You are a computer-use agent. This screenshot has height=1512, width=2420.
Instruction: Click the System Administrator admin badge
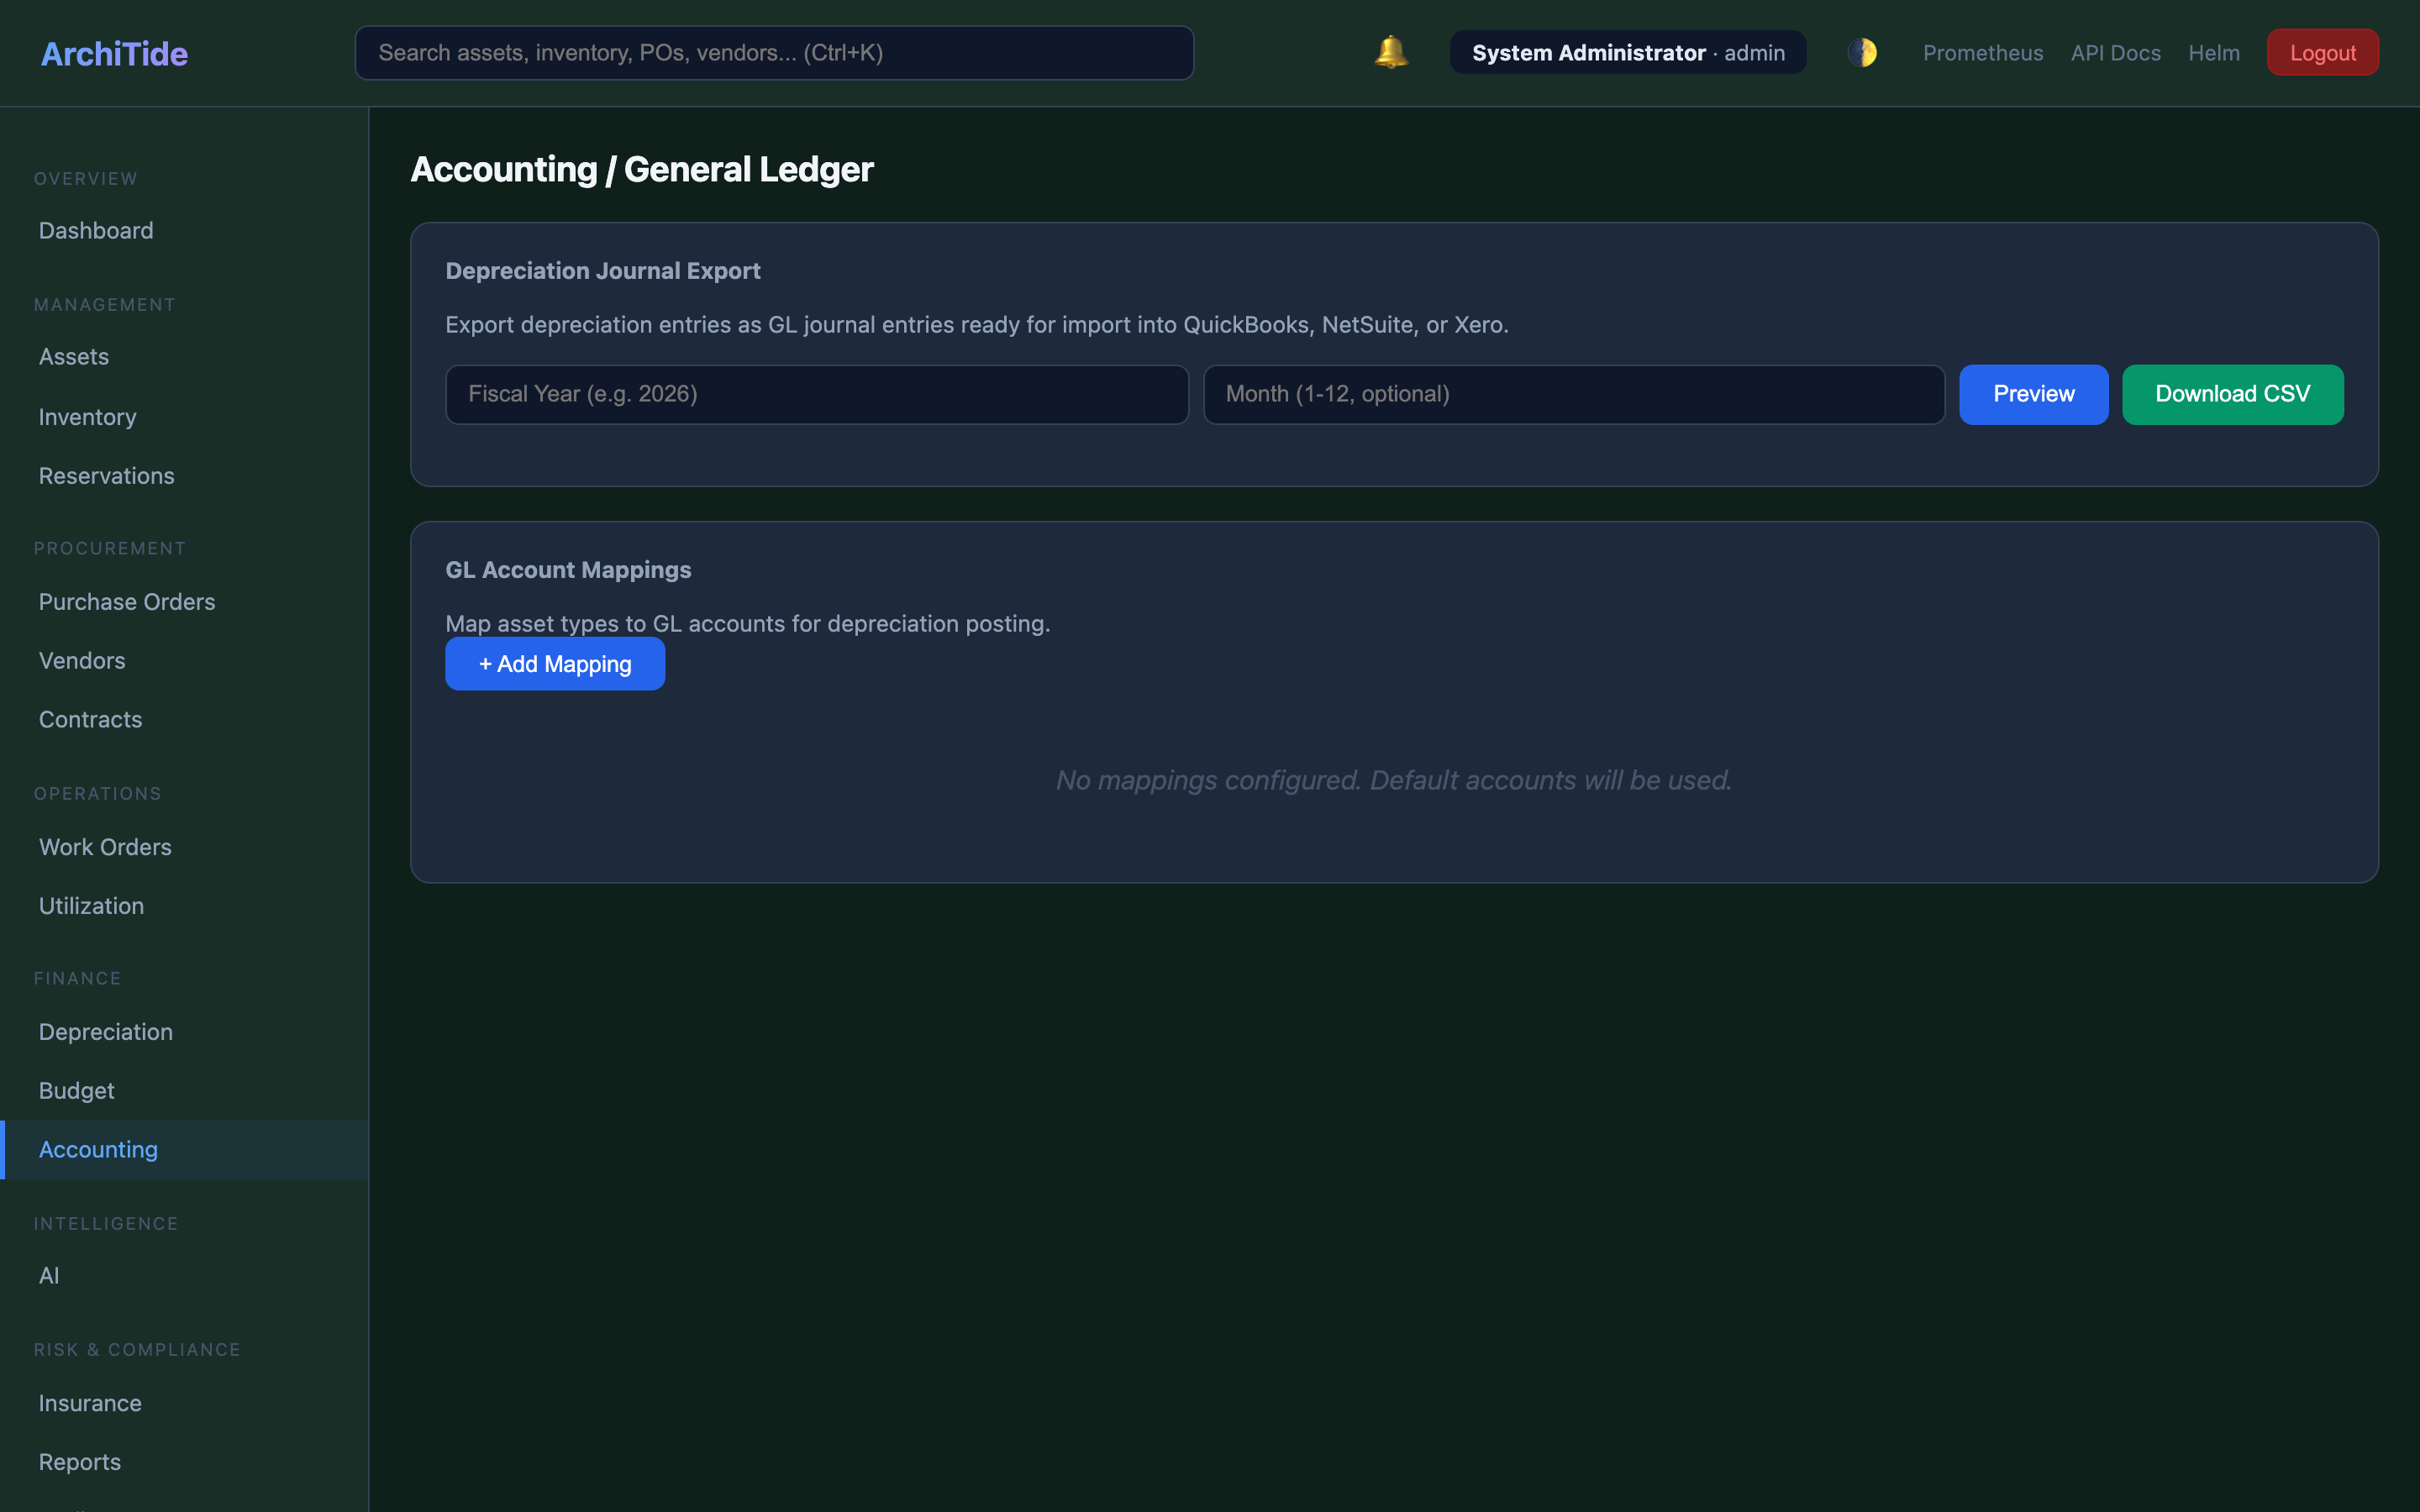click(x=1627, y=52)
